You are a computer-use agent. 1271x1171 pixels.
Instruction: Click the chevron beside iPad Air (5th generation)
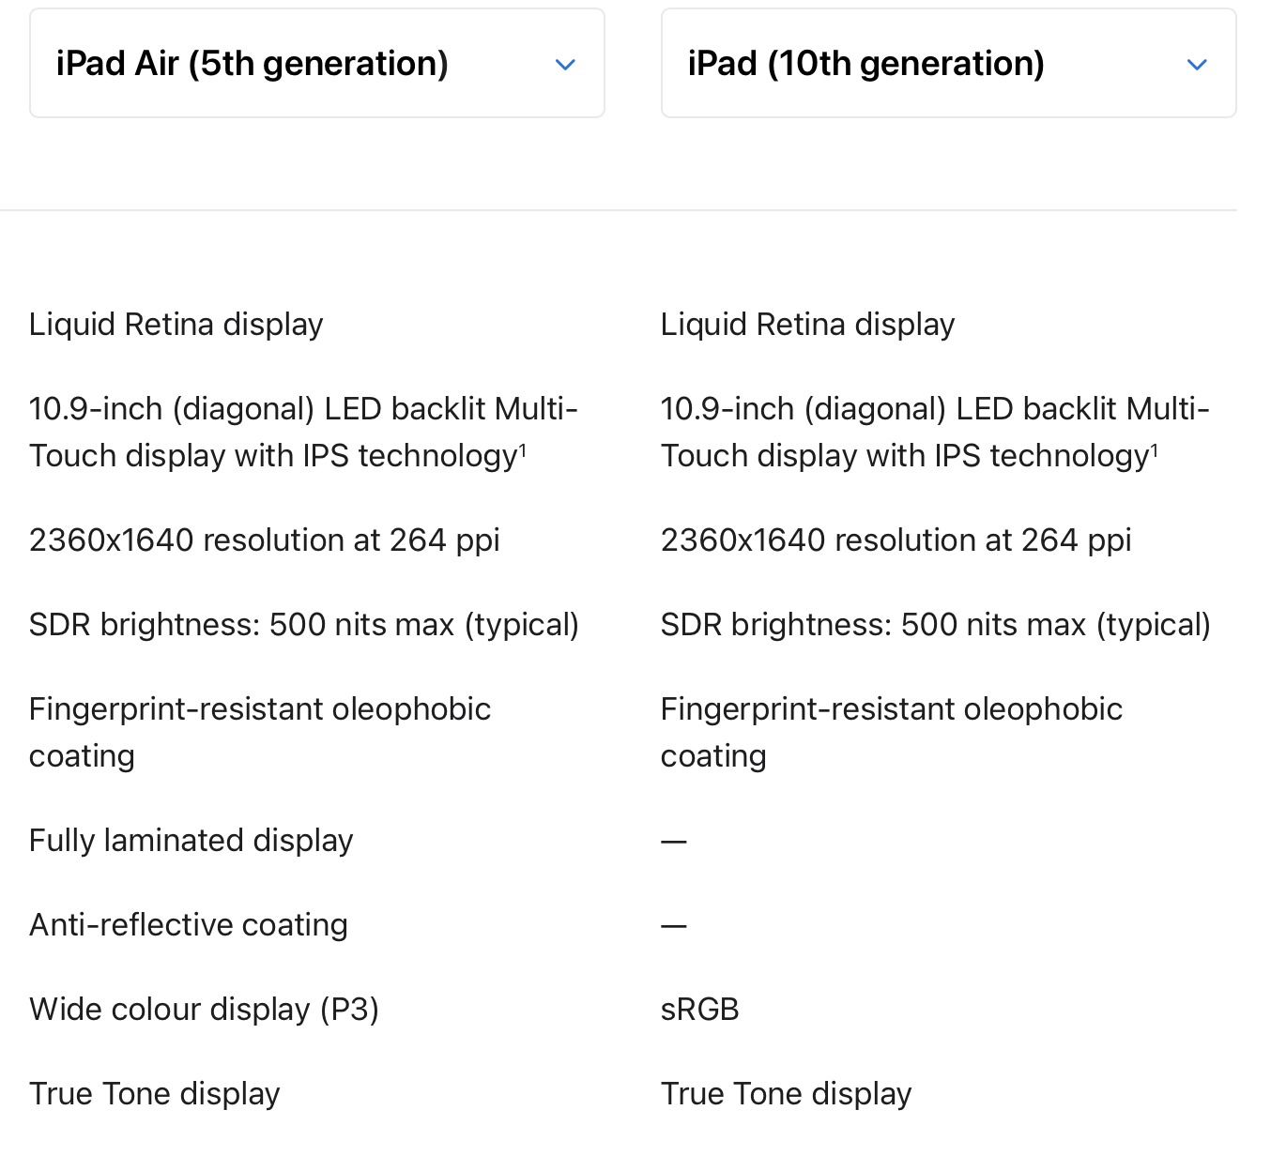click(565, 65)
